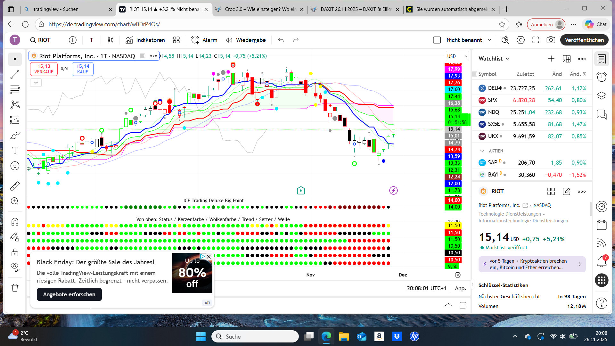Select the trend line drawing tool
The width and height of the screenshot is (615, 346).
click(15, 75)
